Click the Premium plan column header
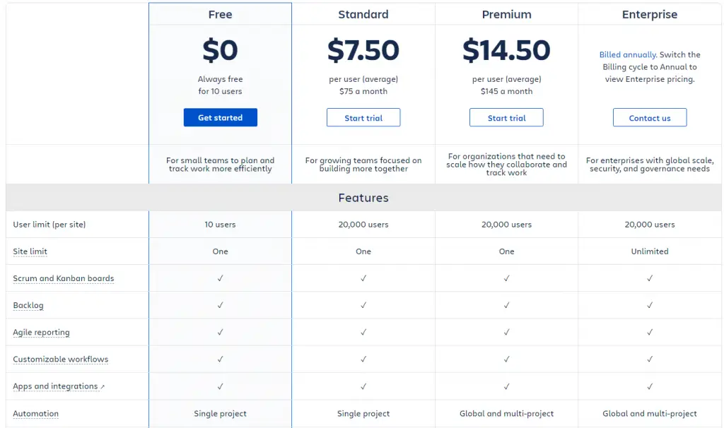 point(506,14)
